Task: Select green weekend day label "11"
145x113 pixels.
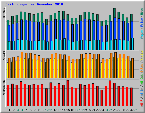Action: coord(51,110)
